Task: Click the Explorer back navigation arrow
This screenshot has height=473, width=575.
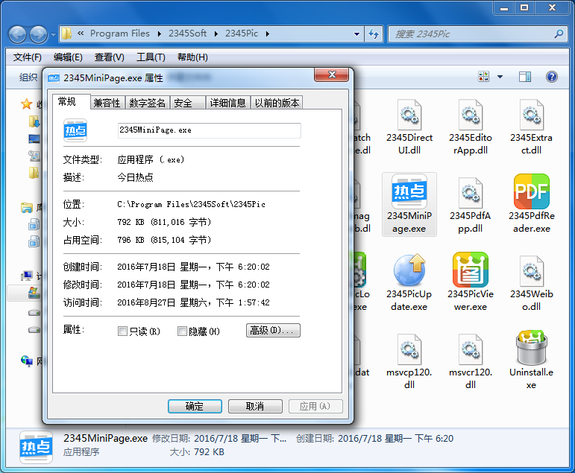Action: tap(18, 34)
